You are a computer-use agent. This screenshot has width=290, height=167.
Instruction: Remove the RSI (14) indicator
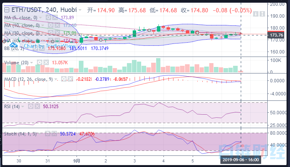pos(37,106)
